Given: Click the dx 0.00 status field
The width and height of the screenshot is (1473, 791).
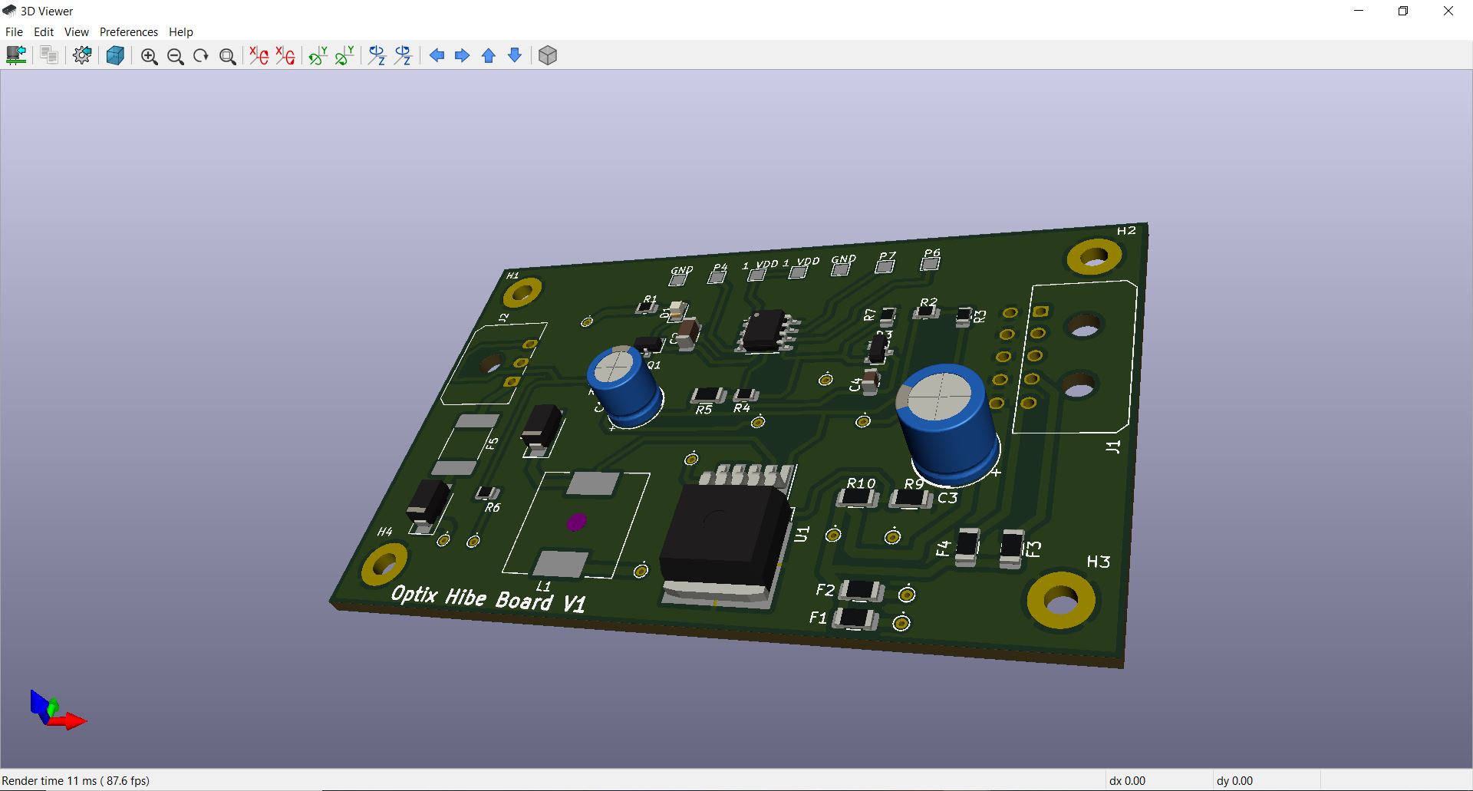Looking at the screenshot, I should click(x=1127, y=780).
